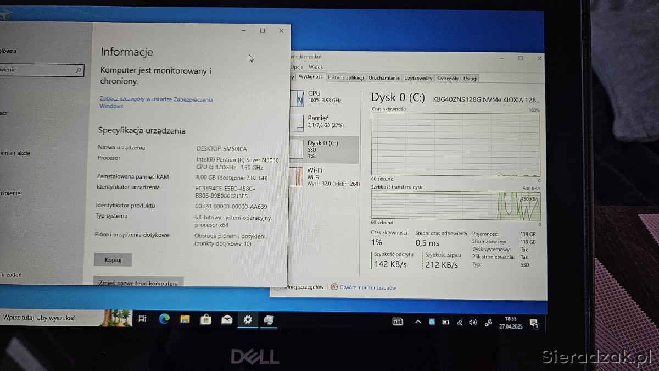
Task: Click the Typ: SSD entry
Action: point(500,265)
